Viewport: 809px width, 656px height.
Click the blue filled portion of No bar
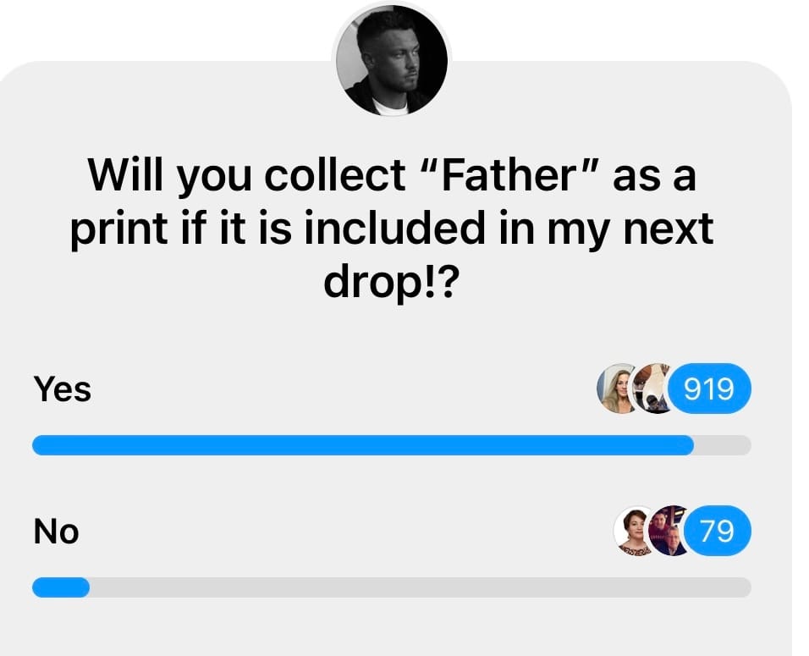pyautogui.click(x=61, y=587)
